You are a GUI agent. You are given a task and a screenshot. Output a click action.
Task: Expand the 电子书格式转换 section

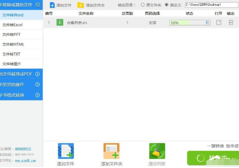[38, 95]
